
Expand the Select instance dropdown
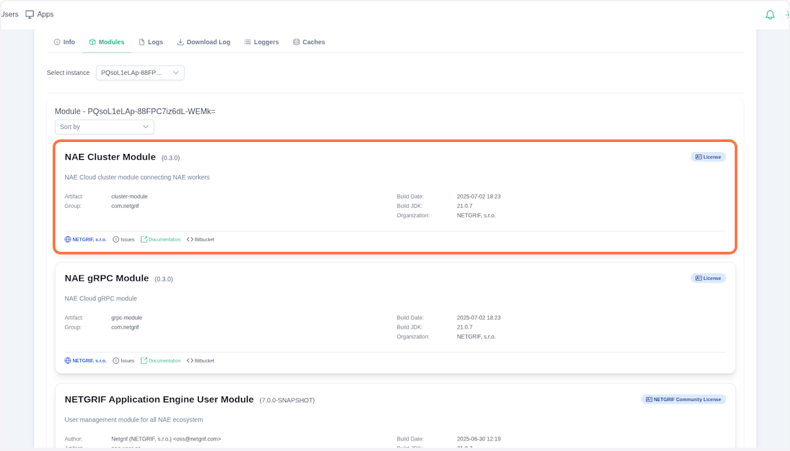coord(140,73)
